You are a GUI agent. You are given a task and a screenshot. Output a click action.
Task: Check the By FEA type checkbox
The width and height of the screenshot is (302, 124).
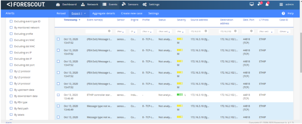[x=11, y=103]
